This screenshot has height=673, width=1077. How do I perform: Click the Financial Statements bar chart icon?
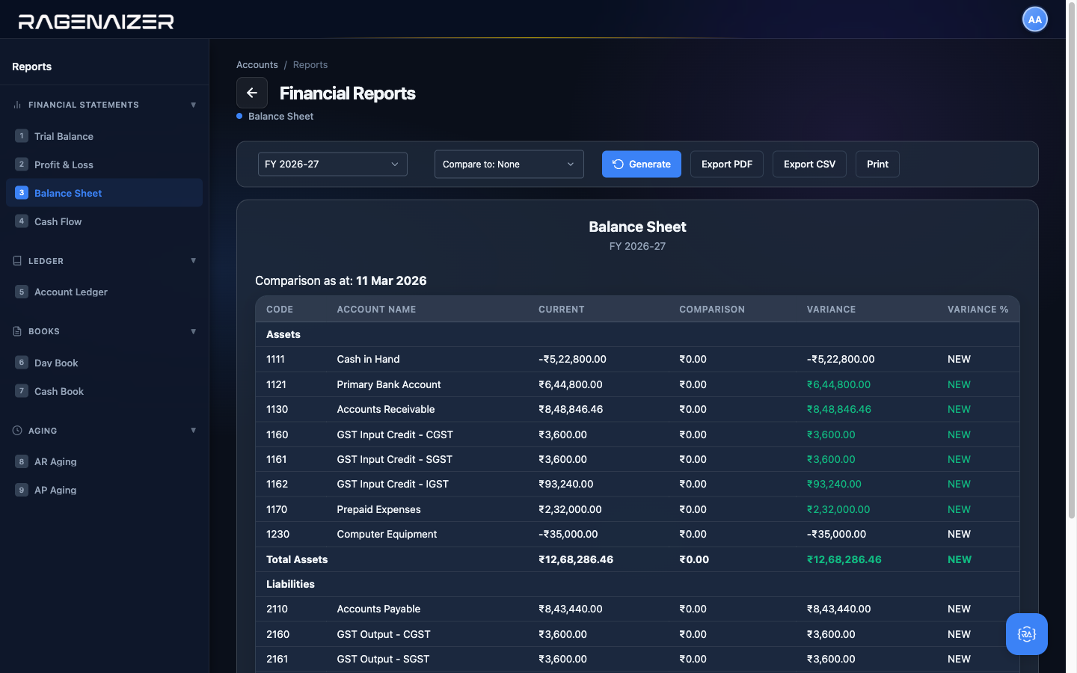pos(17,105)
